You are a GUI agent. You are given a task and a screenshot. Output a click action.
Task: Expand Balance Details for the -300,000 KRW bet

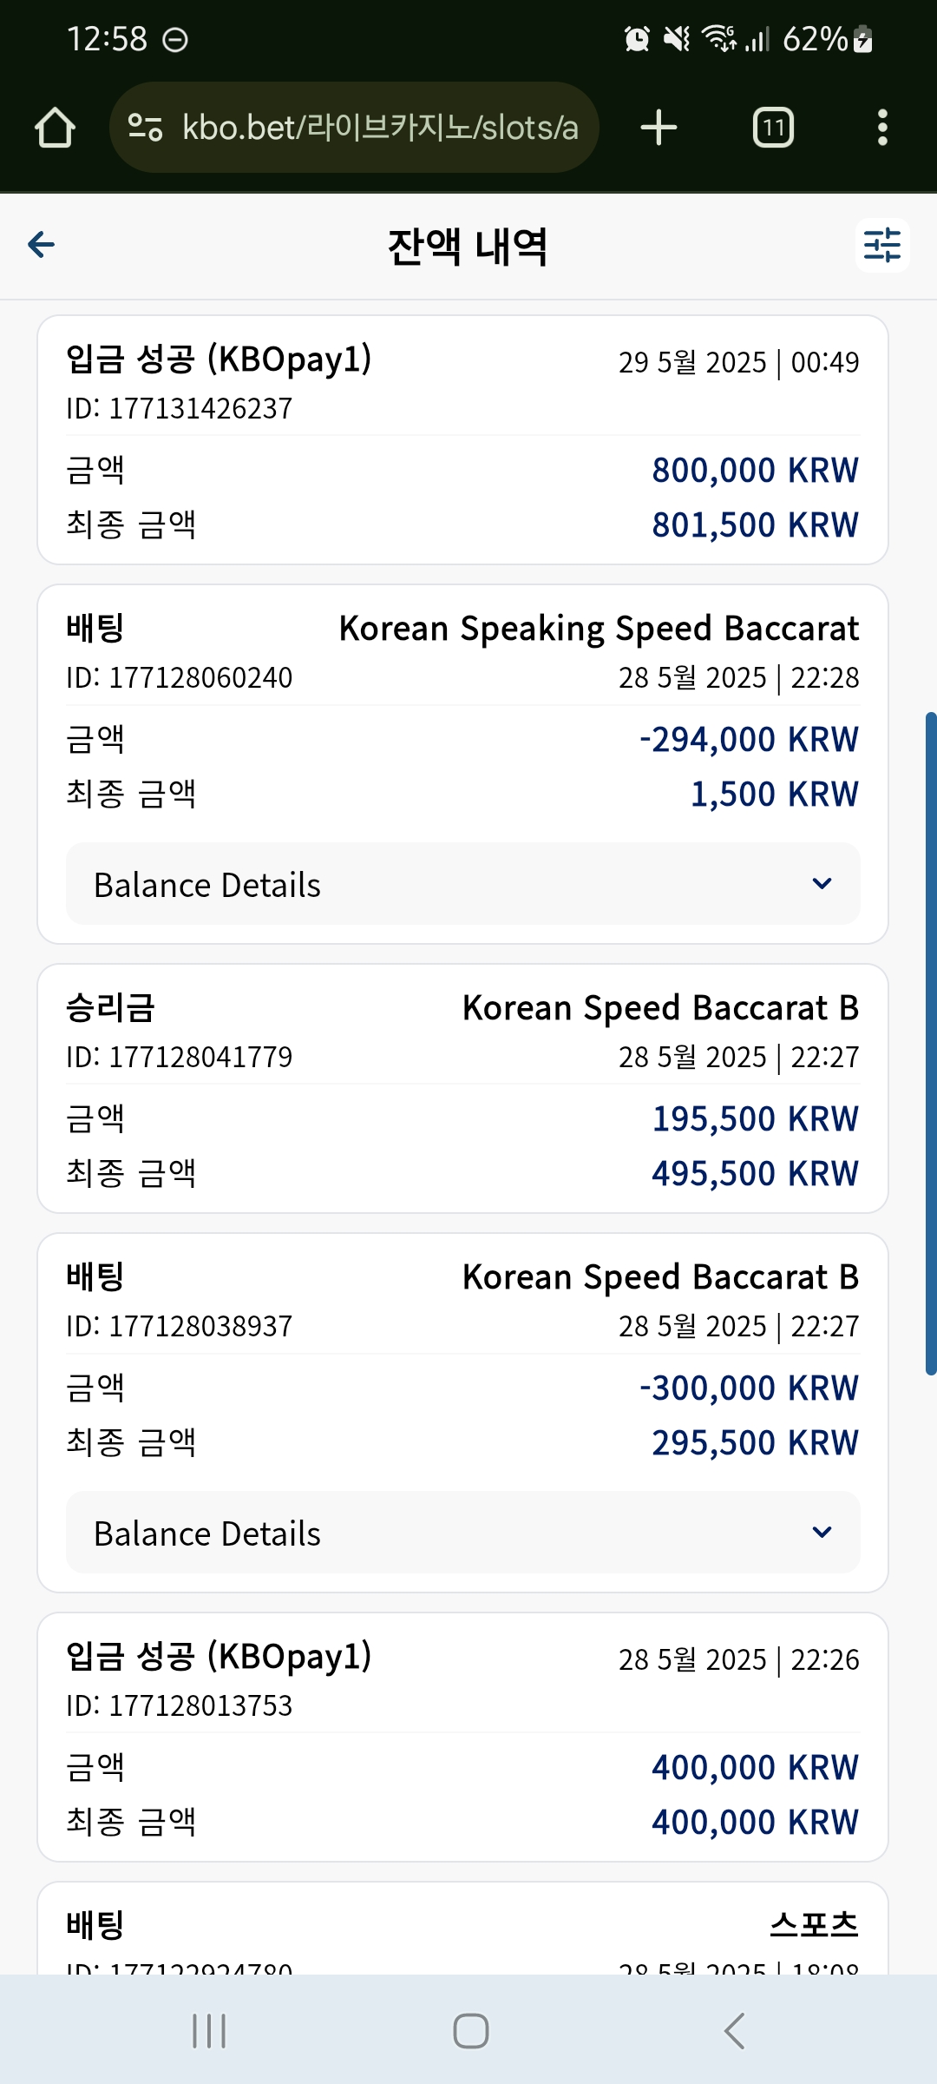(463, 1533)
